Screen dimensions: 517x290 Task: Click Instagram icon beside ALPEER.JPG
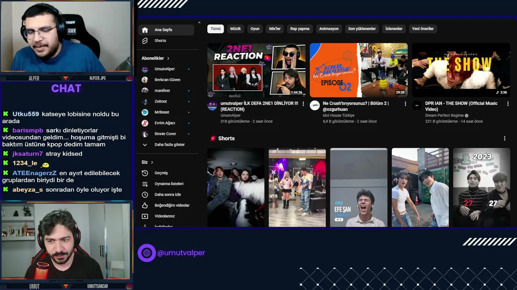129,78
